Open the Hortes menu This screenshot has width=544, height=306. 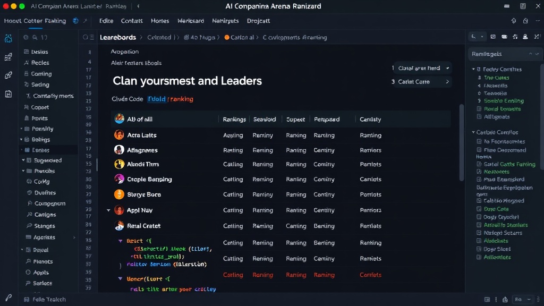click(160, 21)
